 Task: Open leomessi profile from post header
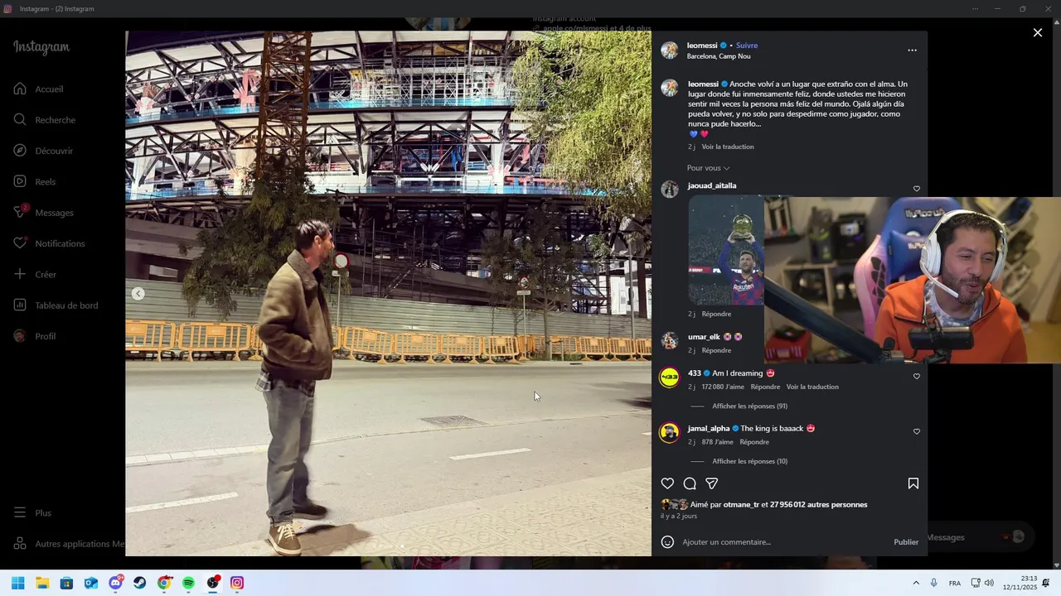coord(702,46)
